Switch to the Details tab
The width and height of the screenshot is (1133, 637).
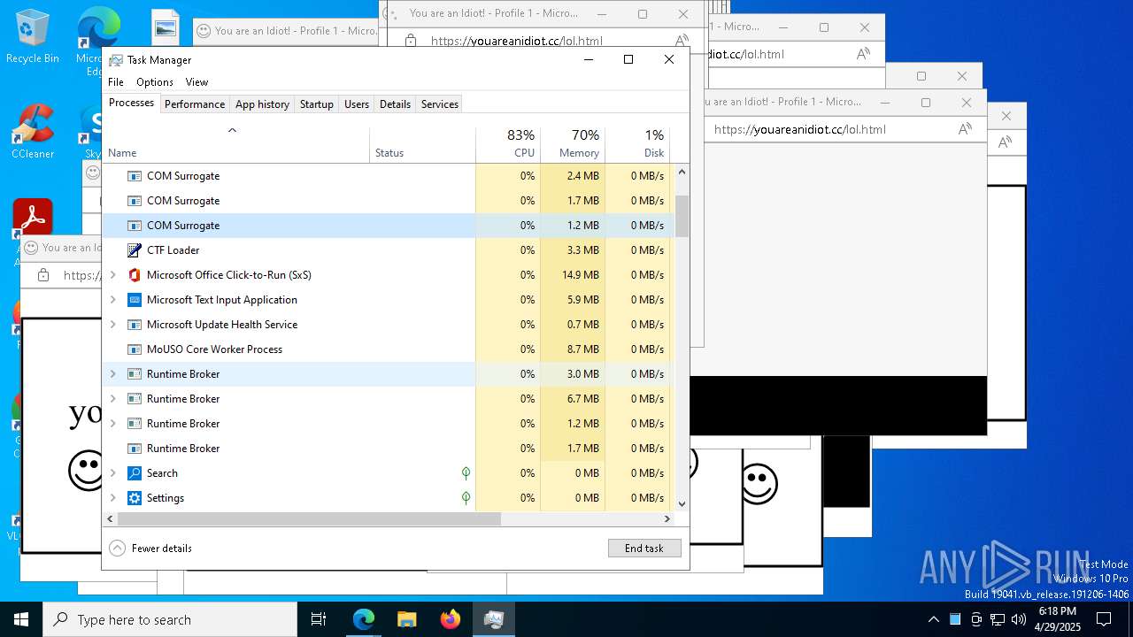point(395,104)
